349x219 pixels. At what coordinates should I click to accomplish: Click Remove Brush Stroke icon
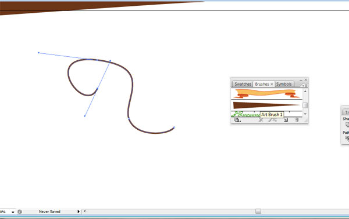(261, 120)
